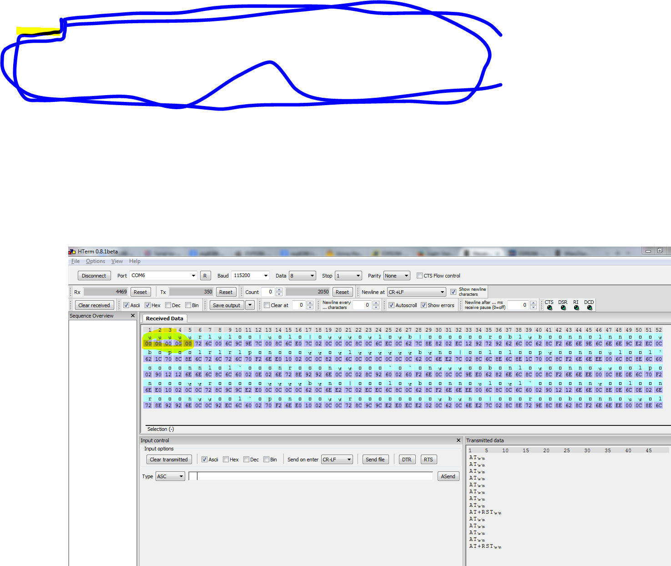
Task: Enable Hex in Input options
Action: 226,460
